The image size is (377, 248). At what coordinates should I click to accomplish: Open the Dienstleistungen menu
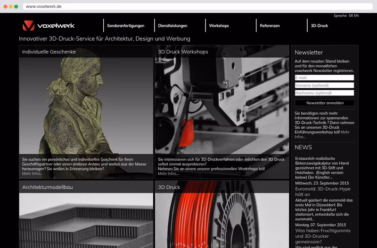click(172, 26)
